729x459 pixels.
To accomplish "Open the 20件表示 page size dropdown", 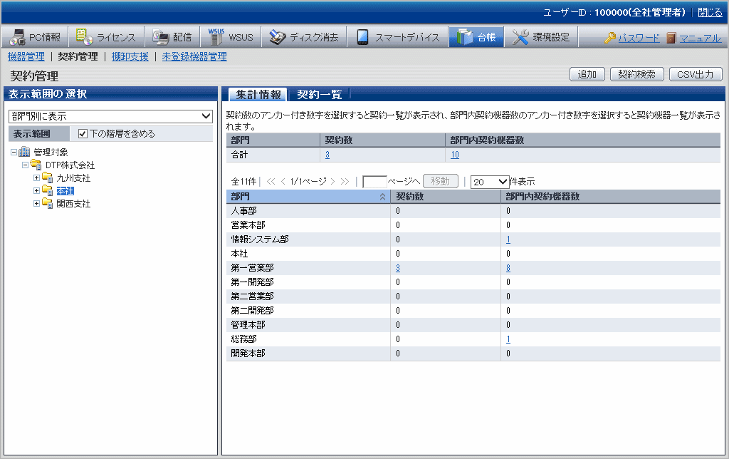I will click(490, 182).
